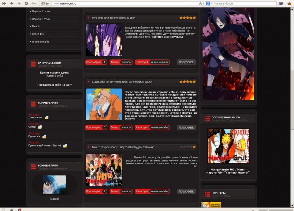
Task: Click the partner 'Манга' banner
Action: coord(211,205)
